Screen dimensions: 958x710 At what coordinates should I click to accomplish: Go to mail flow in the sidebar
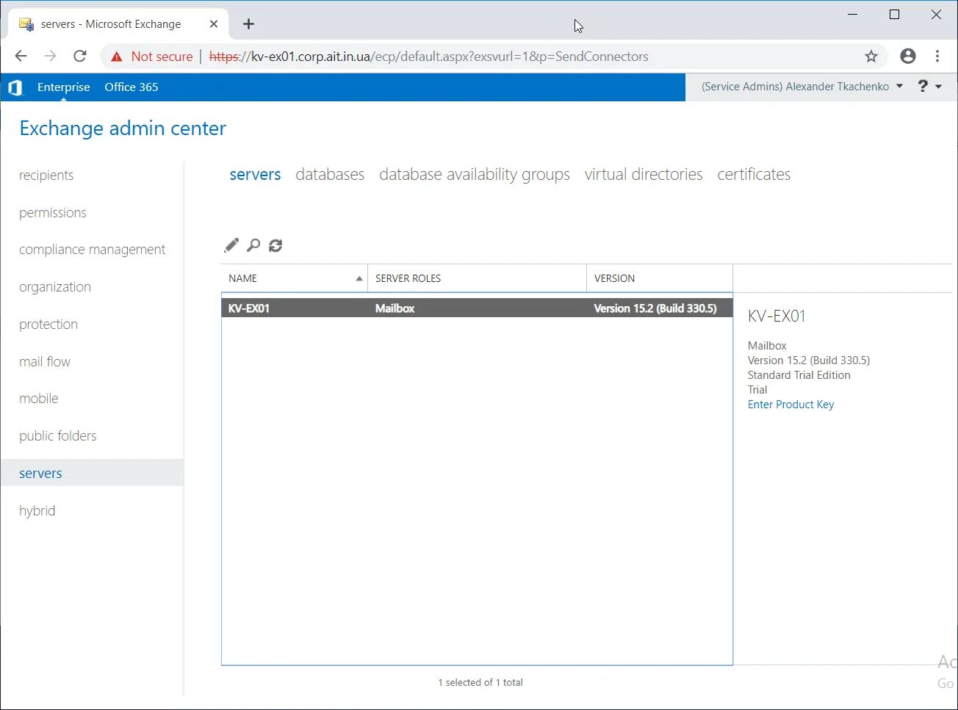click(x=45, y=362)
